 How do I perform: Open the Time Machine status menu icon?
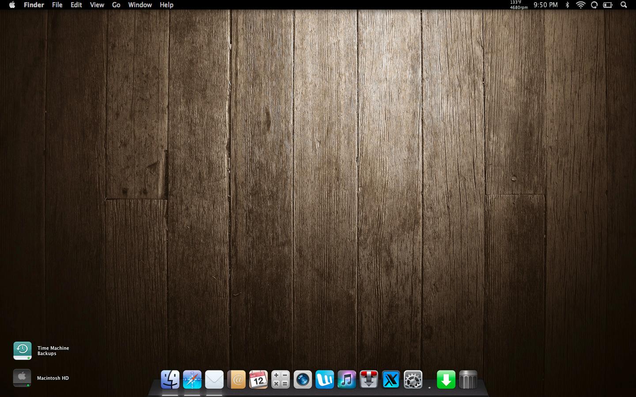coord(594,5)
